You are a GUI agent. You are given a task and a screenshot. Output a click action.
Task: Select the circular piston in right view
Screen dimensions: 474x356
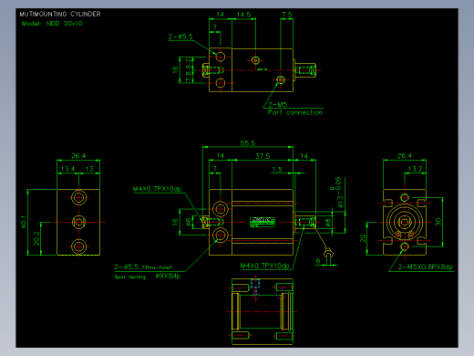click(405, 222)
